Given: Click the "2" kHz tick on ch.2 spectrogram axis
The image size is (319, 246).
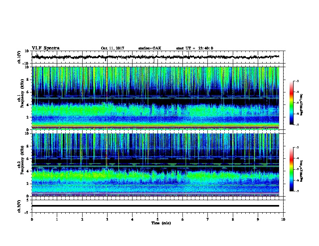Looking at the screenshot, I should [28, 184].
